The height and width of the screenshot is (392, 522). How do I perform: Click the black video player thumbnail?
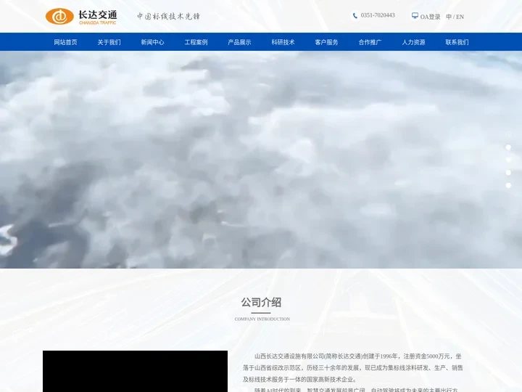click(x=135, y=371)
